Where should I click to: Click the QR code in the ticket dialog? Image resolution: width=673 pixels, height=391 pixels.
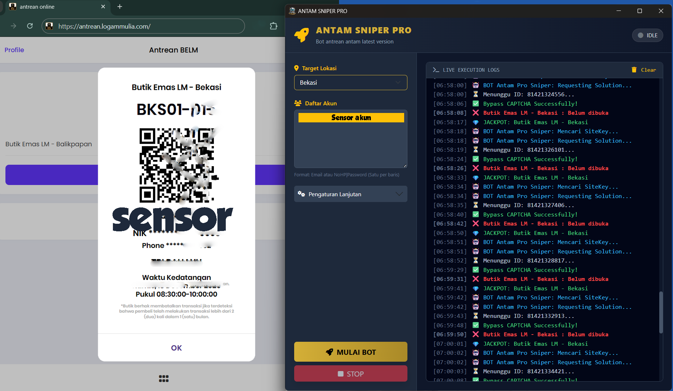(x=177, y=165)
